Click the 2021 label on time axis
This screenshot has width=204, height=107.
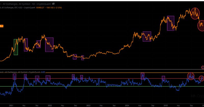11,105
